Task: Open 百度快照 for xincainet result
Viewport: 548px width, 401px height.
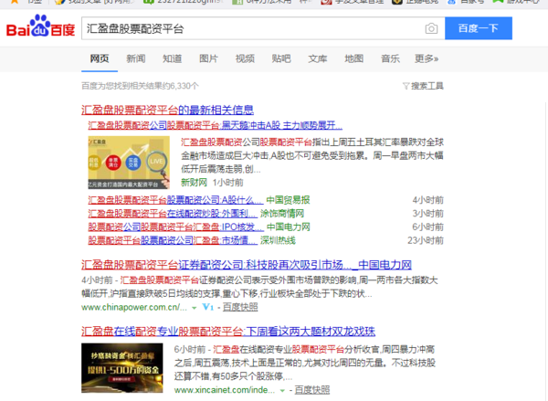Action: click(x=312, y=390)
